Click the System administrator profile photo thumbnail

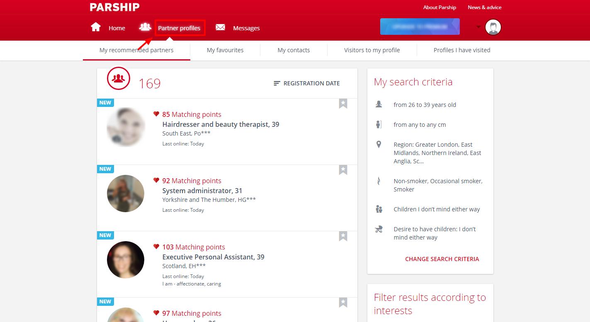pyautogui.click(x=126, y=193)
